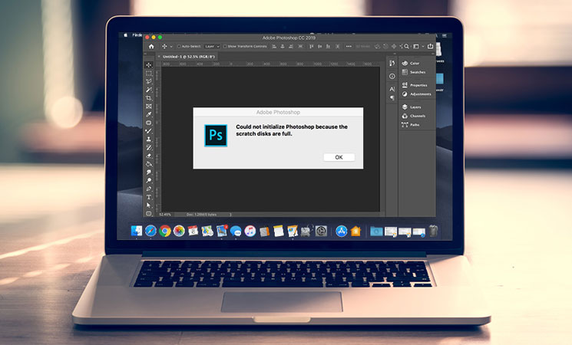This screenshot has width=572, height=345.
Task: Expand the Doc size status bar arrow
Action: pyautogui.click(x=230, y=214)
